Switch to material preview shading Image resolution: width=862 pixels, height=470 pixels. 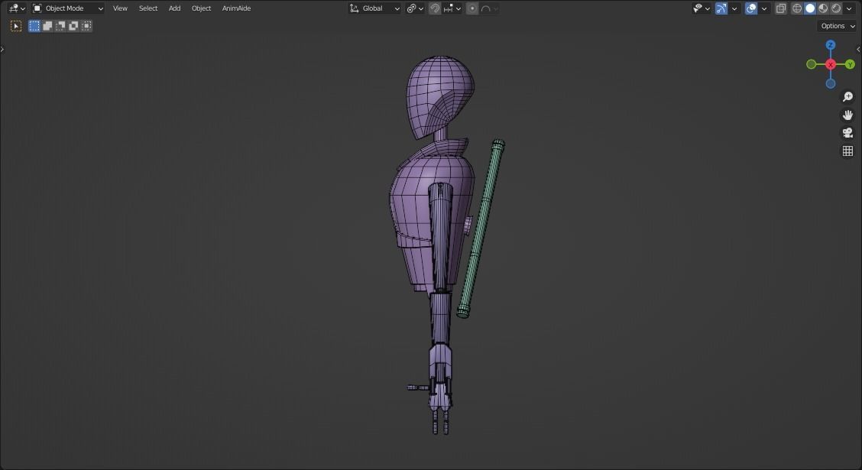[x=823, y=8]
